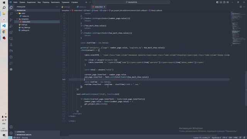This screenshot has width=247, height=139.
Task: Open the Терминал menu
Action: (65, 2)
